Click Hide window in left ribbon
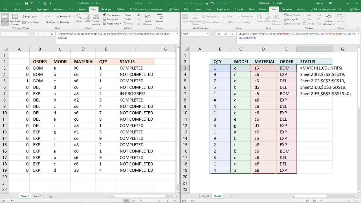This screenshot has height=203, width=361. pos(127,19)
